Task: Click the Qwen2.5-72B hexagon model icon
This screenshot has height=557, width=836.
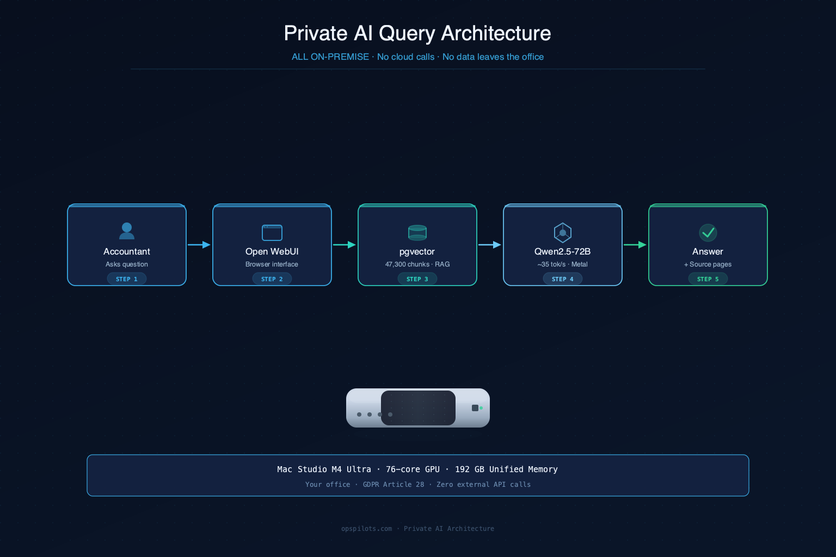Action: click(x=563, y=232)
